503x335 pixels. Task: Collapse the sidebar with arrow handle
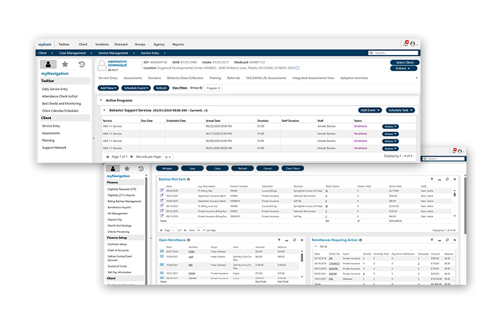[x=94, y=139]
